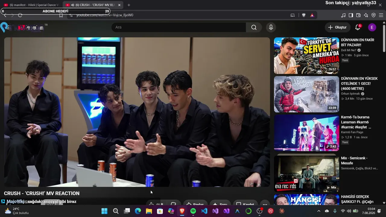
Task: Start voice search with the microphone
Action: coord(271,27)
